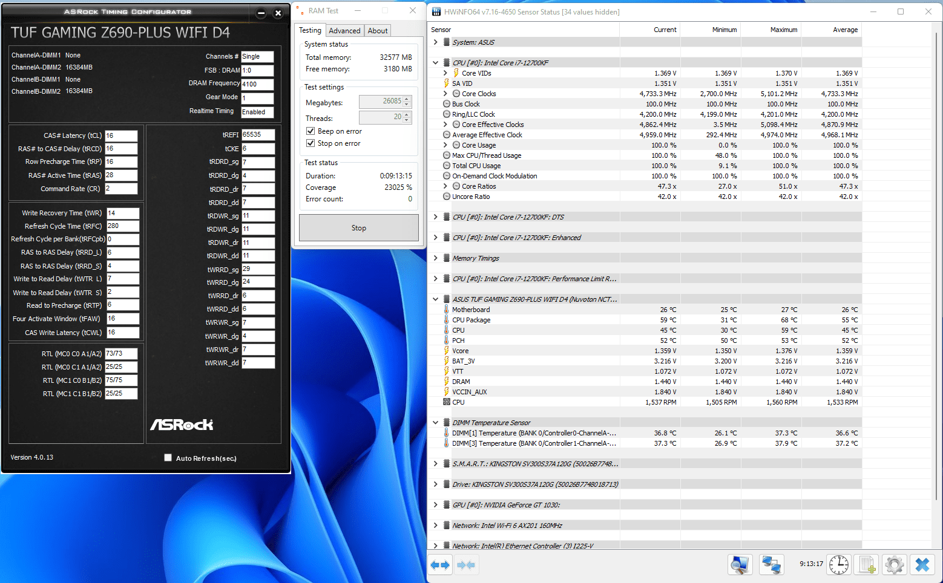Viewport: 943px width, 583px height.
Task: Enable Auto Refresh(sec) checkbox
Action: (x=168, y=458)
